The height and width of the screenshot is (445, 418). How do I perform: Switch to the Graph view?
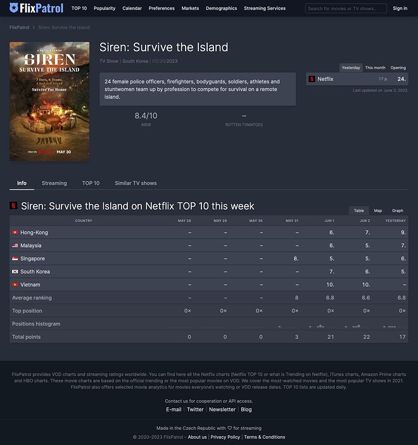(x=398, y=210)
